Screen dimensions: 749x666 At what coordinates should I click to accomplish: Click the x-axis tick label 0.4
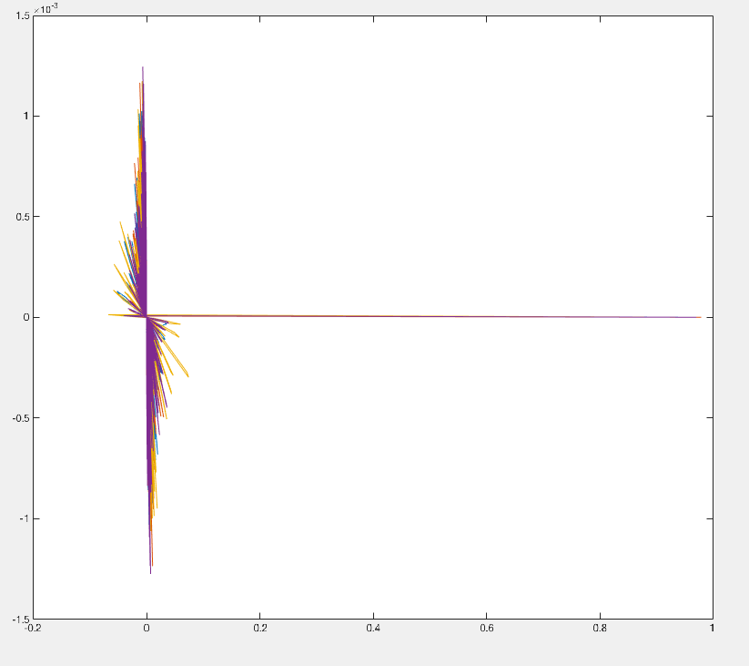(x=373, y=628)
